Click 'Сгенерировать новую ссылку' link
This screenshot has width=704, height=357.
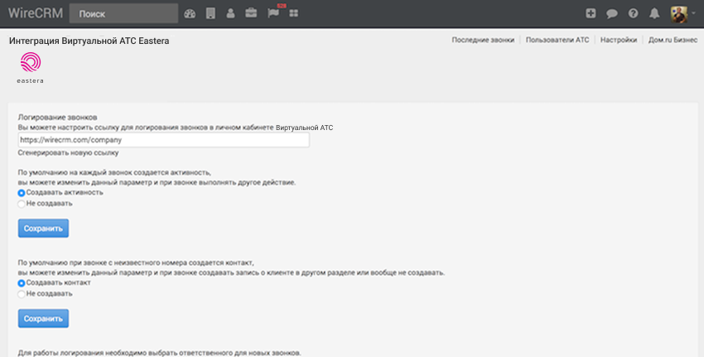pyautogui.click(x=69, y=153)
